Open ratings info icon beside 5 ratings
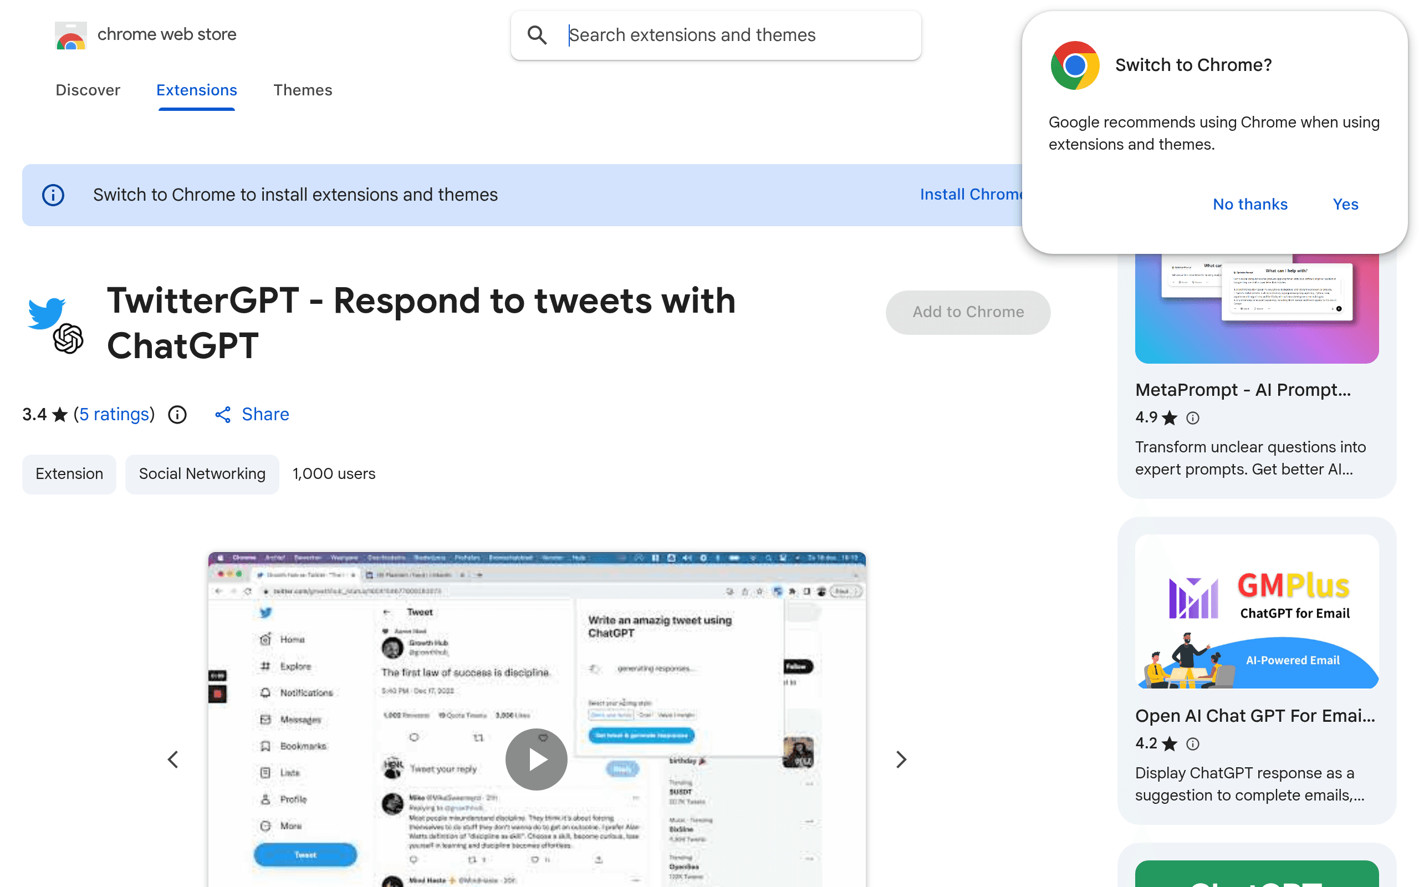Image resolution: width=1419 pixels, height=887 pixels. tap(177, 415)
